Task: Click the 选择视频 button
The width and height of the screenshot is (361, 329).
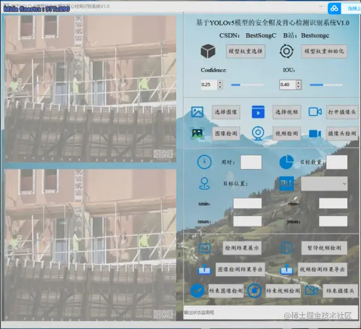Action: pos(287,112)
